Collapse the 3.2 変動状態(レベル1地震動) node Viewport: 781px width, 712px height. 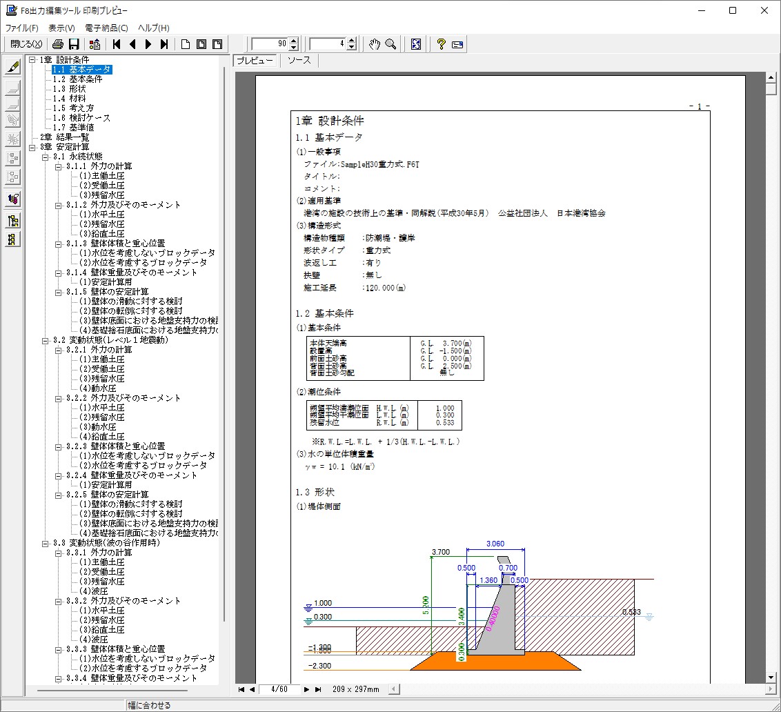click(x=46, y=340)
